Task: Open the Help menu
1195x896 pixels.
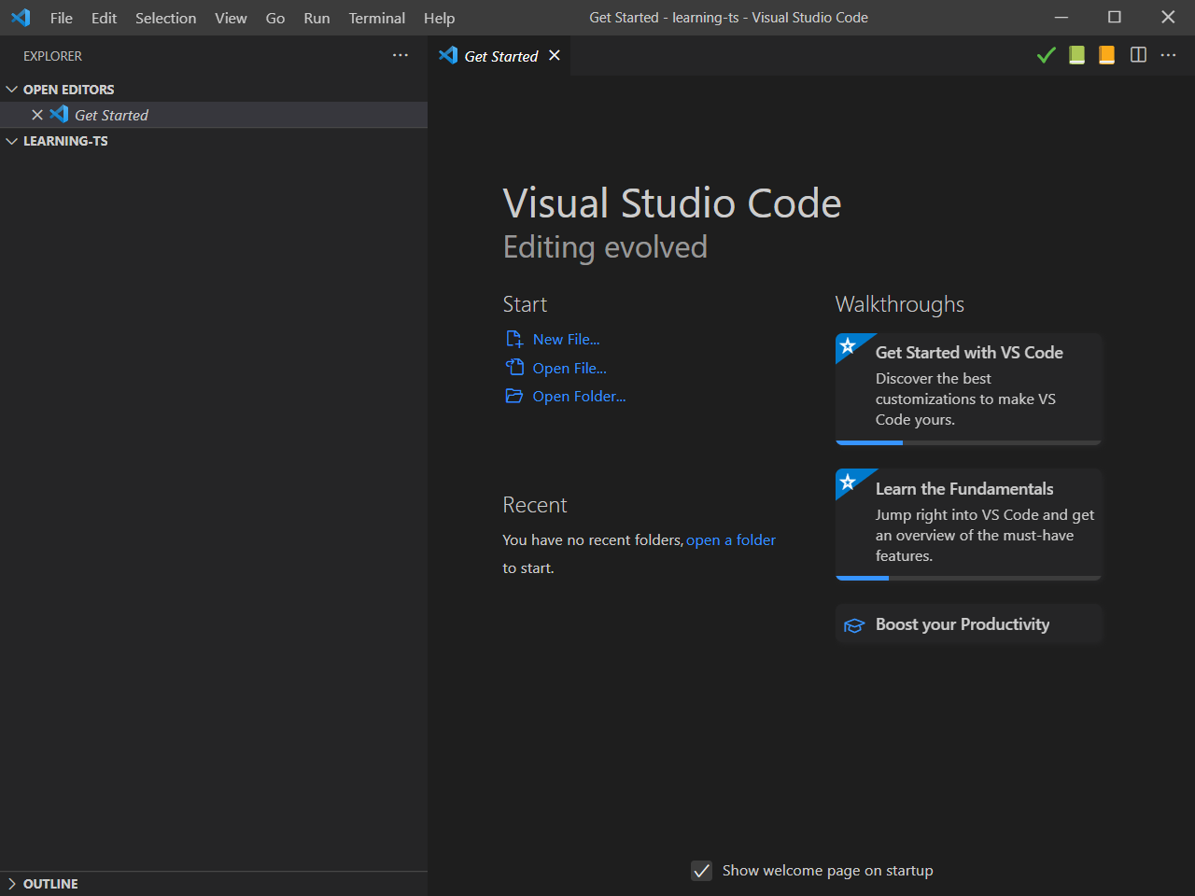Action: pos(439,18)
